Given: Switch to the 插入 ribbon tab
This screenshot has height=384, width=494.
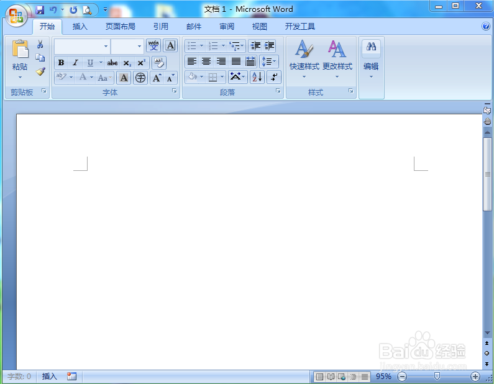Looking at the screenshot, I should point(80,27).
